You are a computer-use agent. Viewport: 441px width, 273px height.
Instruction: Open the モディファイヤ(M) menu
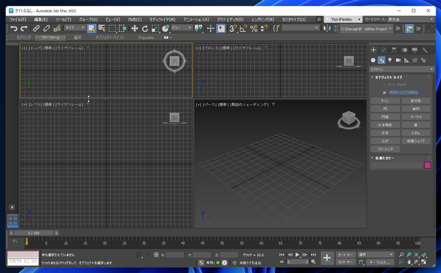pyautogui.click(x=162, y=19)
